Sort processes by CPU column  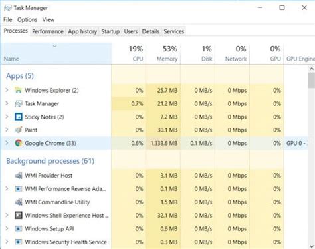(x=129, y=53)
